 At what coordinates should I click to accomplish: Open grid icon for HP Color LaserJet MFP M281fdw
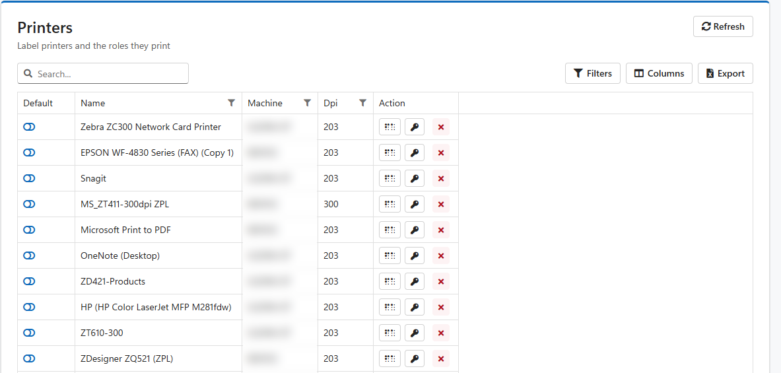tap(390, 307)
